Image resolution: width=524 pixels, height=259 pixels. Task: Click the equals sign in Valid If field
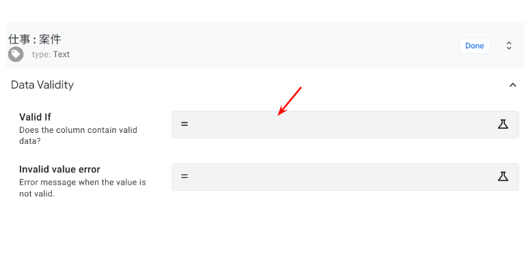(184, 124)
